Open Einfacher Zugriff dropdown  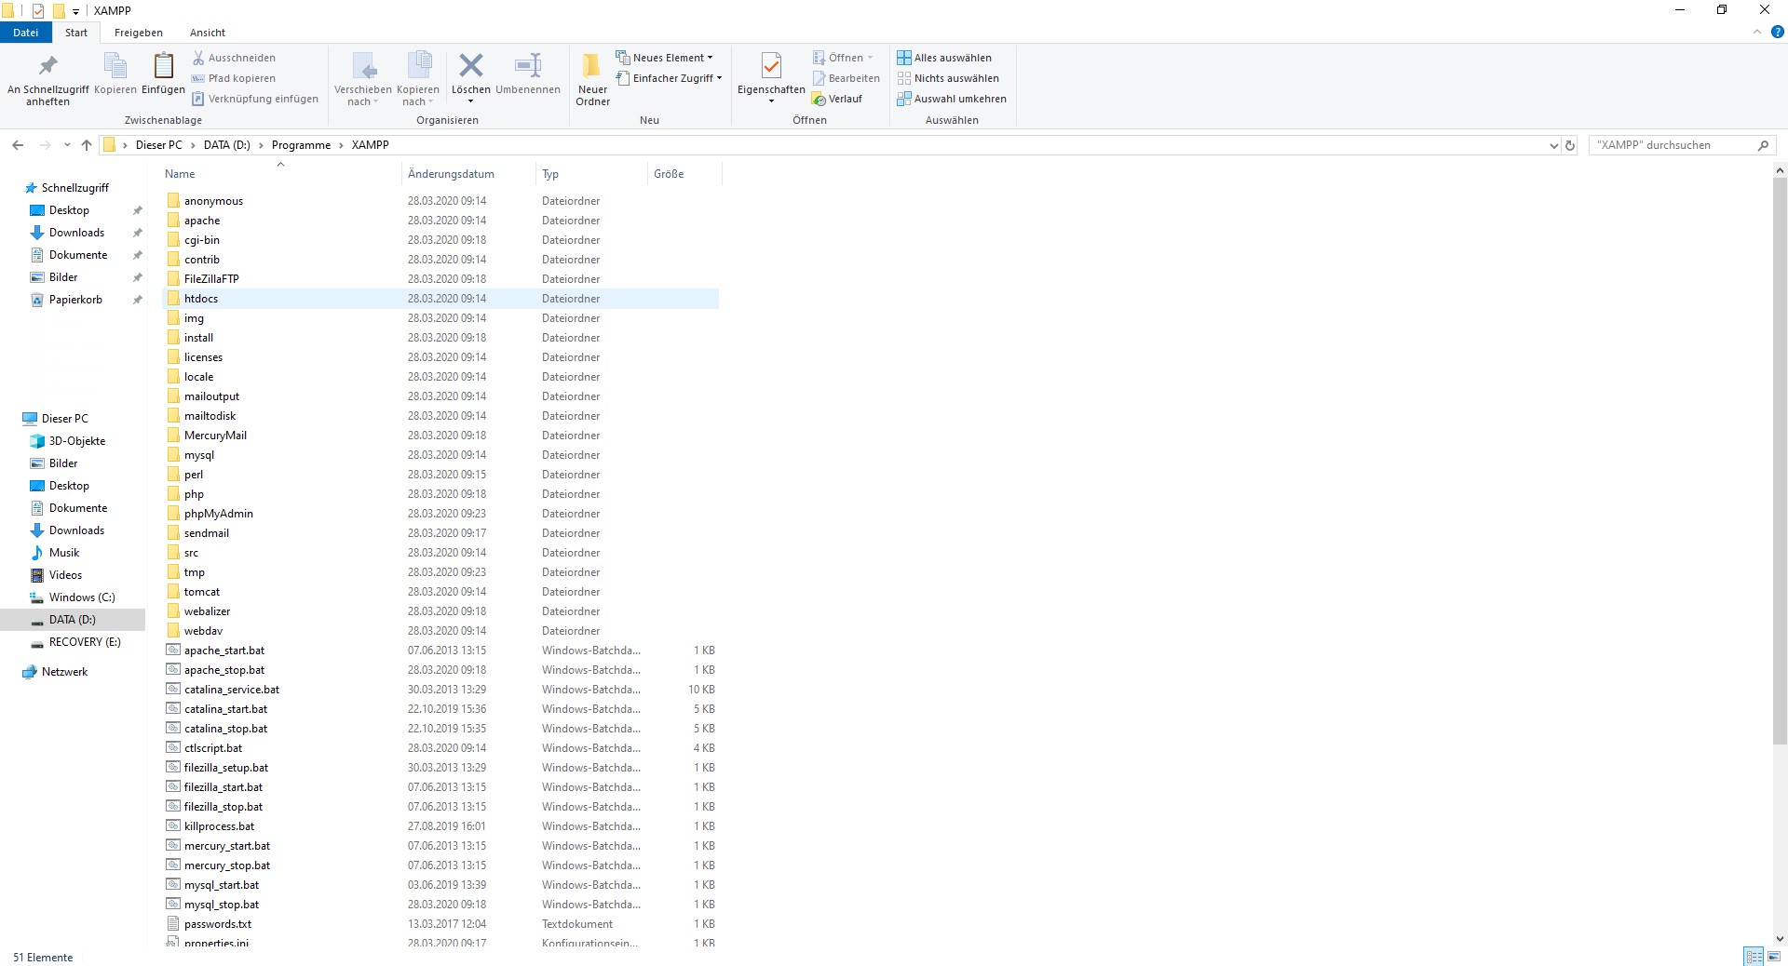point(669,78)
